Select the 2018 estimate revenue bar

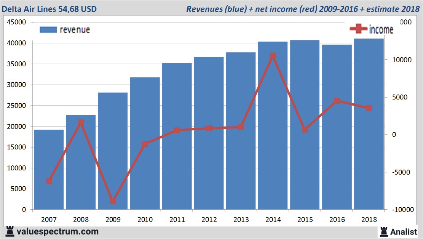pos(369,124)
